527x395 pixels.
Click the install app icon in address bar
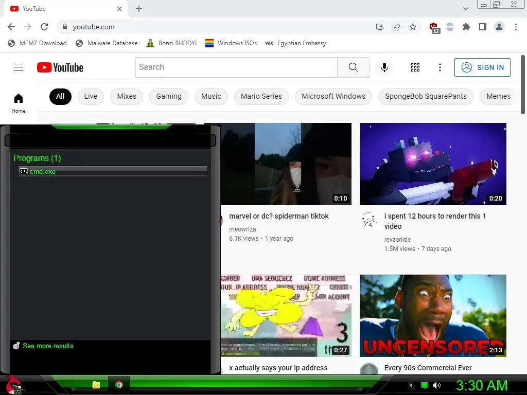(x=379, y=27)
